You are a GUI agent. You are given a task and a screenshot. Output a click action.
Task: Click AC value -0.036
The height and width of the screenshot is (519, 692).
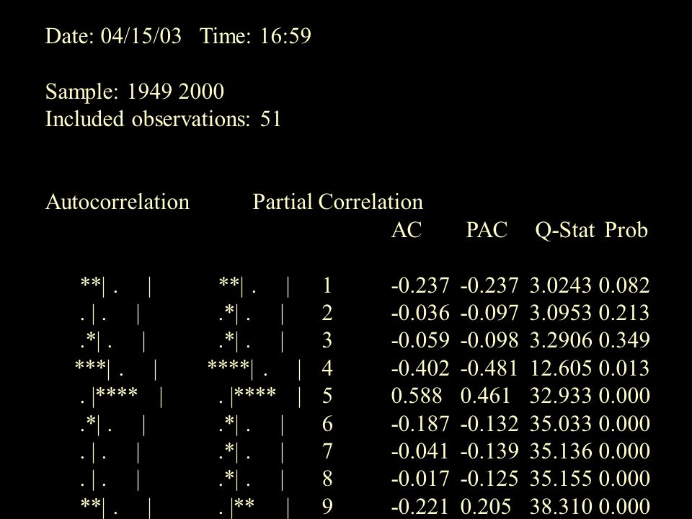(x=420, y=313)
